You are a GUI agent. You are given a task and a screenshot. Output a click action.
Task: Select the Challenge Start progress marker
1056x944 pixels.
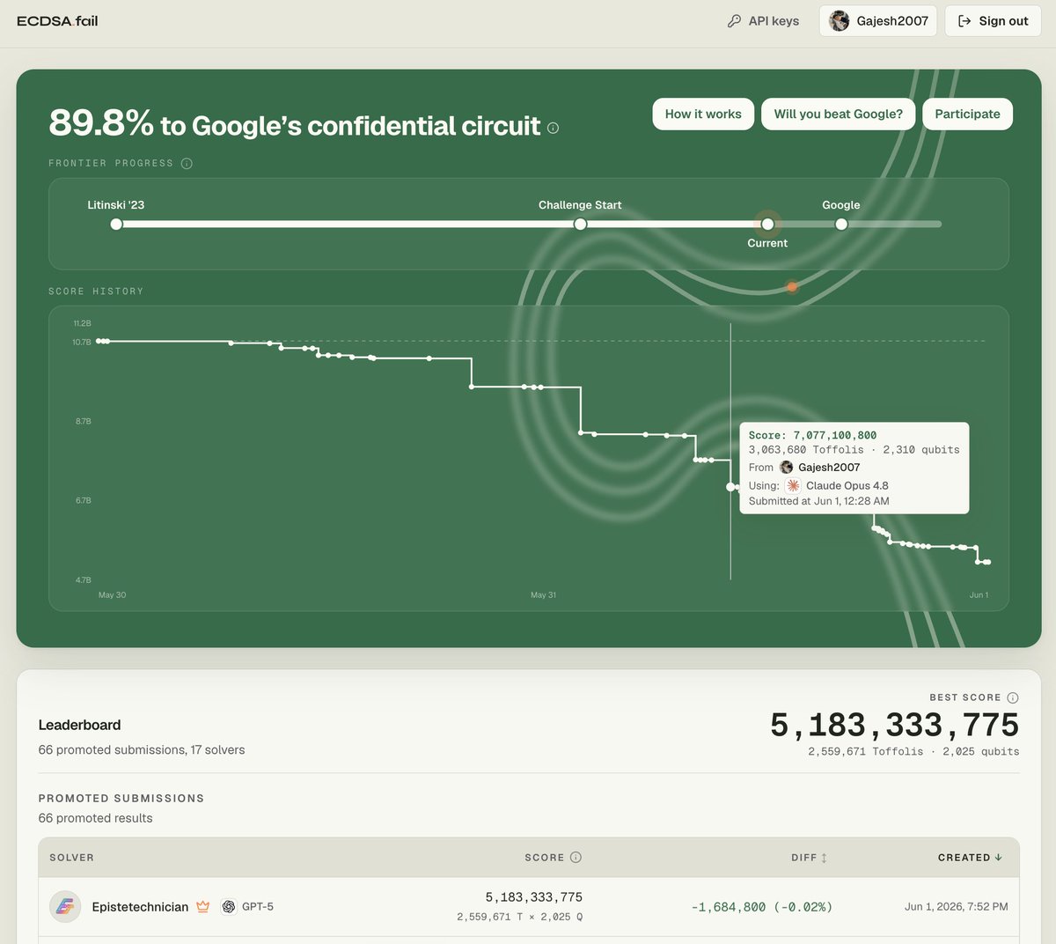tap(580, 224)
